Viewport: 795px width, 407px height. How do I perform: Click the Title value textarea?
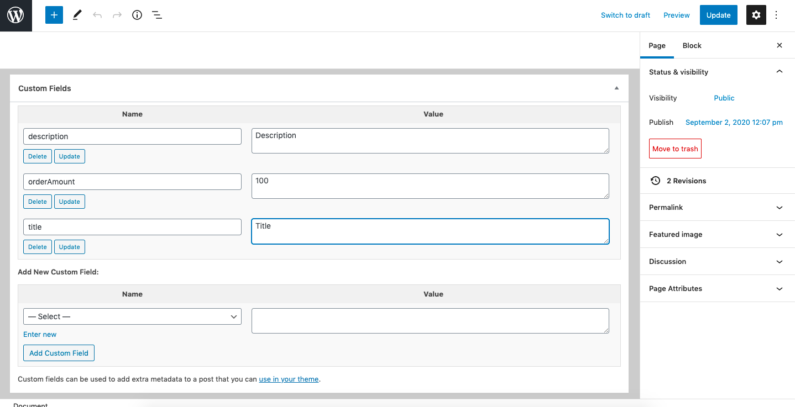click(430, 231)
